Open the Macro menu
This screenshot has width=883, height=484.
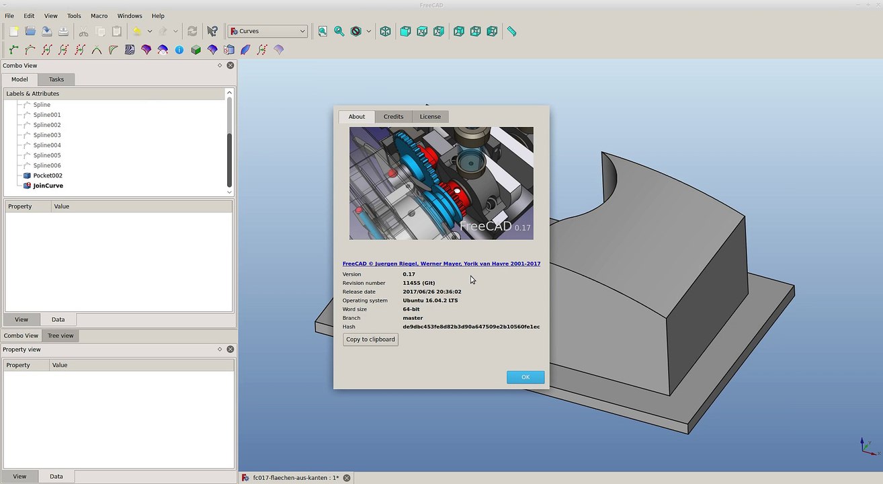[x=99, y=15]
